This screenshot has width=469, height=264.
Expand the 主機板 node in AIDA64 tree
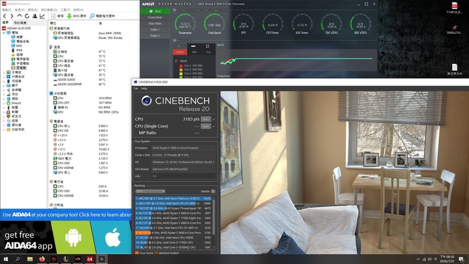pos(4,72)
